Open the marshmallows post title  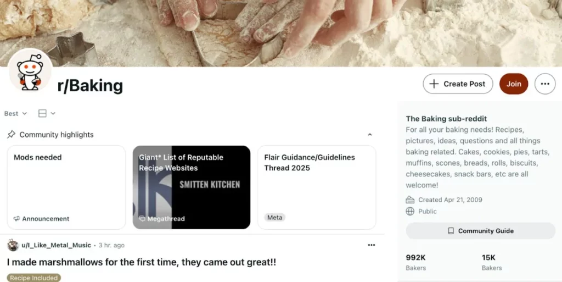(x=142, y=262)
